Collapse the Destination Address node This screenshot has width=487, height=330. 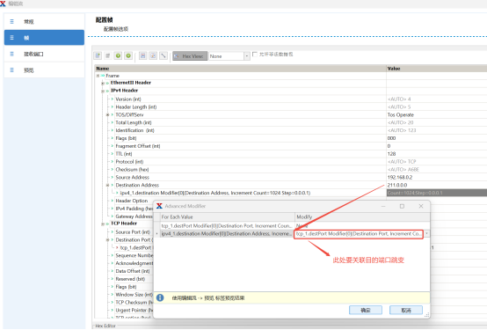point(108,185)
